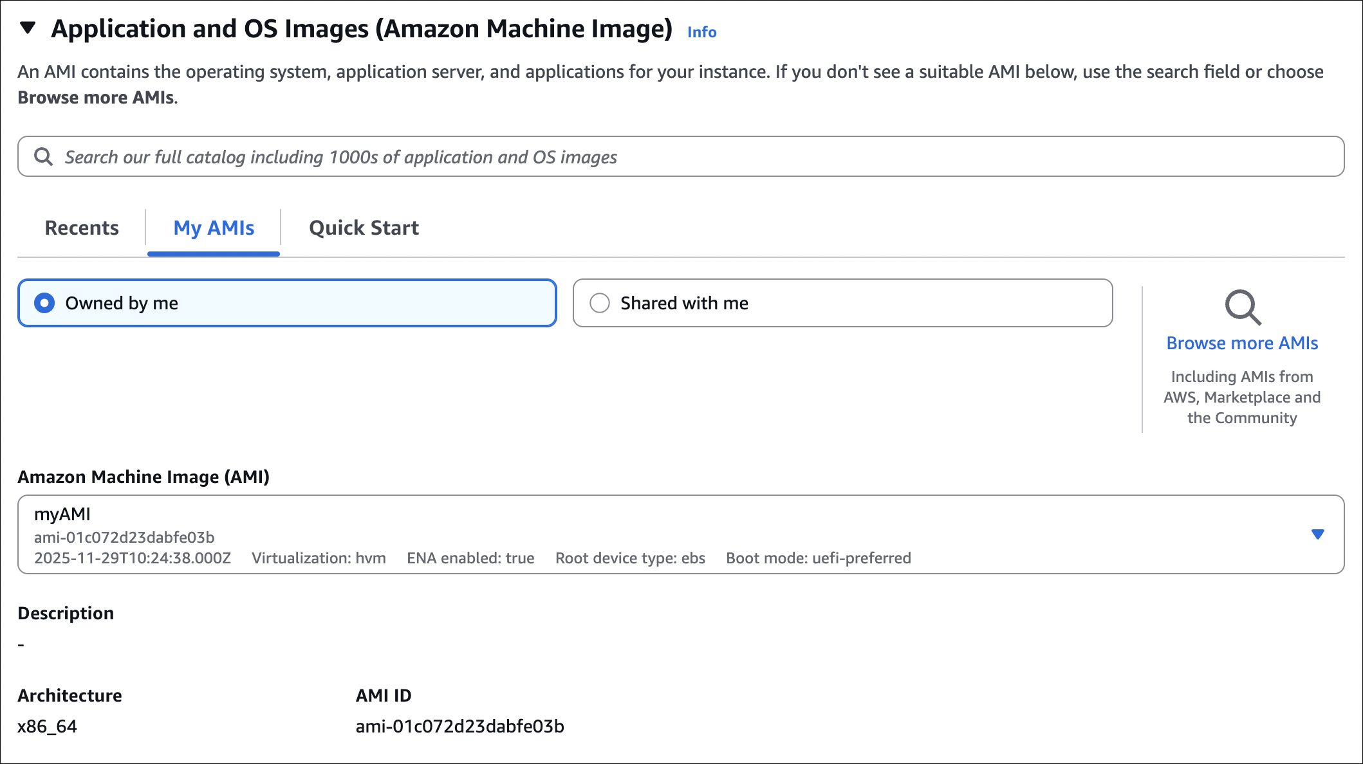
Task: Focus the AMI catalog search field
Action: (681, 157)
